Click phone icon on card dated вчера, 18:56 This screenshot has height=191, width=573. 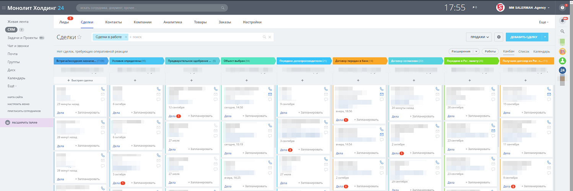(381, 89)
